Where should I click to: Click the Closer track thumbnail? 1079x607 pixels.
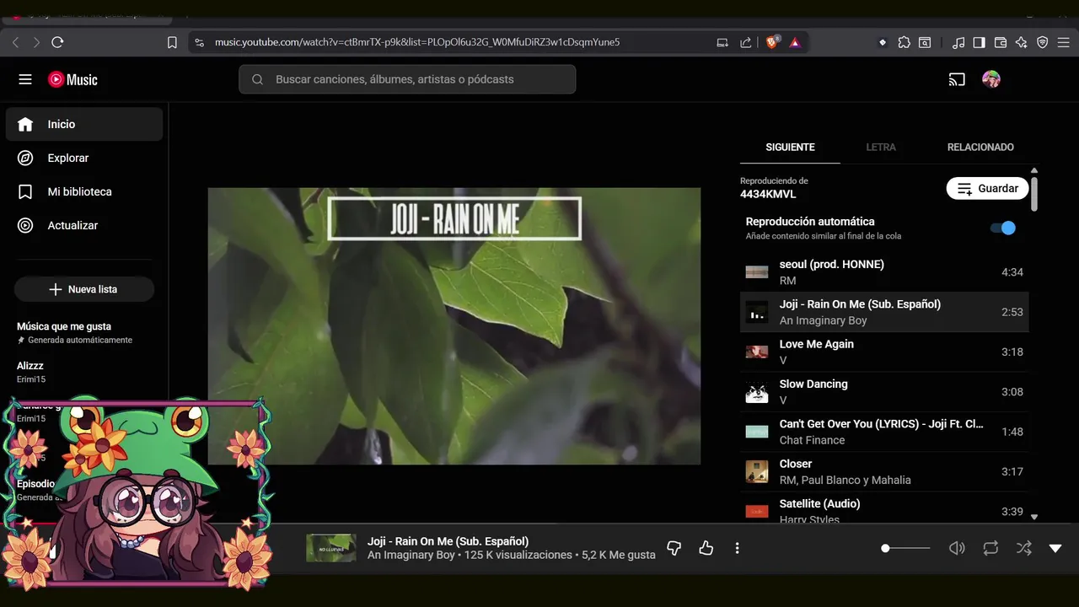(757, 471)
